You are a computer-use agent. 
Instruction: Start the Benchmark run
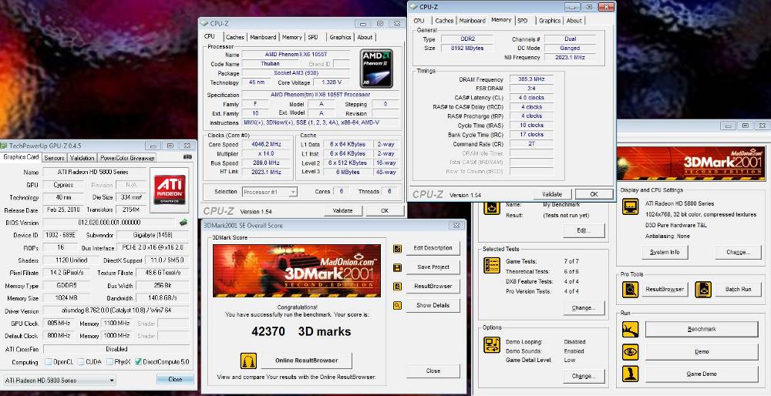pyautogui.click(x=702, y=329)
